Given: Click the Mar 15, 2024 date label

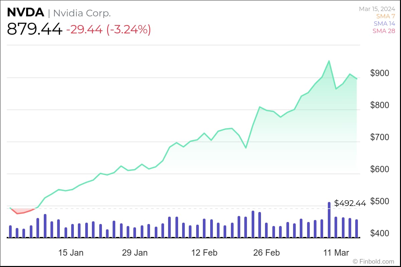Looking at the screenshot, I should (377, 9).
